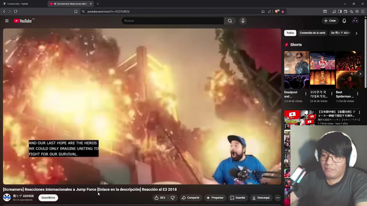Open Brave Rewards triangle icon
Screen dimensions: 367x206
click(x=283, y=11)
